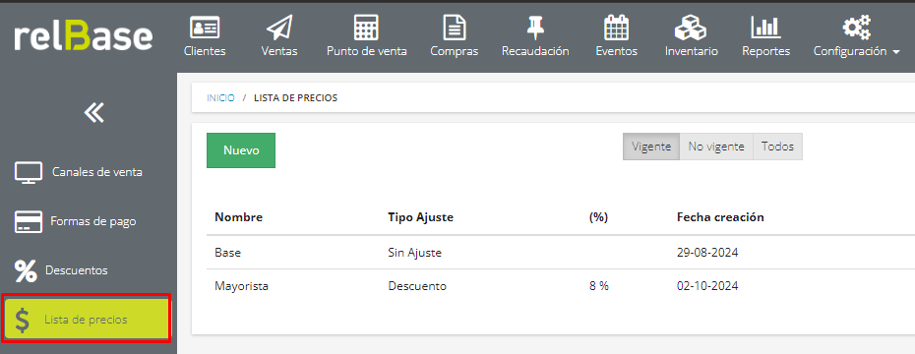915x354 pixels.
Task: Click the relBase logo
Action: pos(84,36)
